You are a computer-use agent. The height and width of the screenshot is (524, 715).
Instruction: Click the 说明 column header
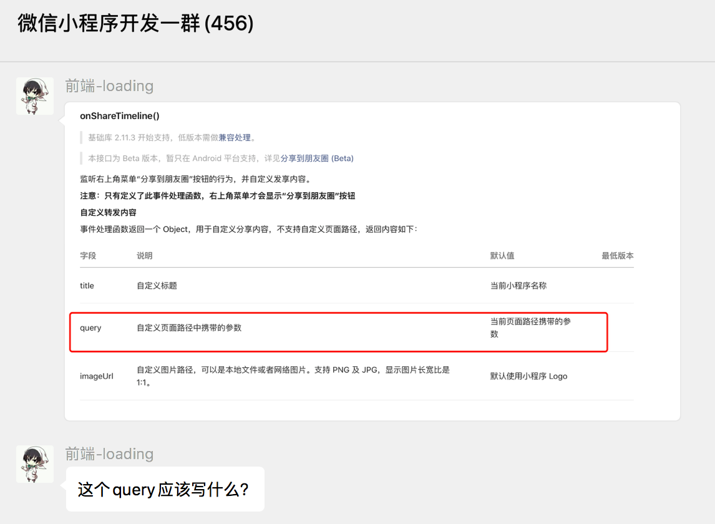tap(145, 255)
